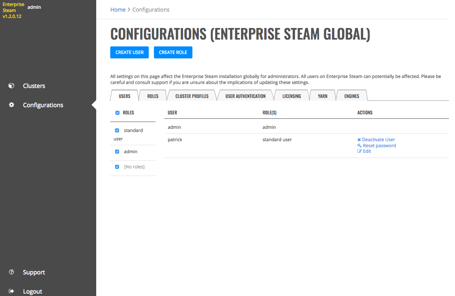Switch to User Authentication tab
455x296 pixels.
(245, 96)
